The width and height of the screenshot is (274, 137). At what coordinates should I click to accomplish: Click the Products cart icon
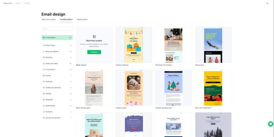click(44, 111)
